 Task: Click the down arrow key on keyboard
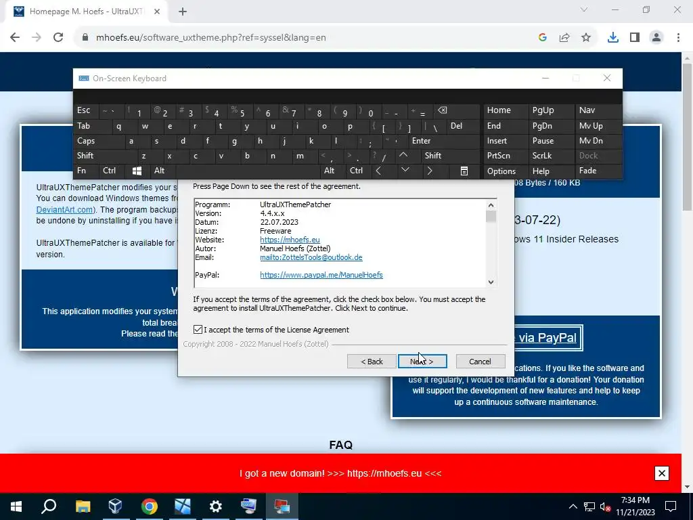405,170
